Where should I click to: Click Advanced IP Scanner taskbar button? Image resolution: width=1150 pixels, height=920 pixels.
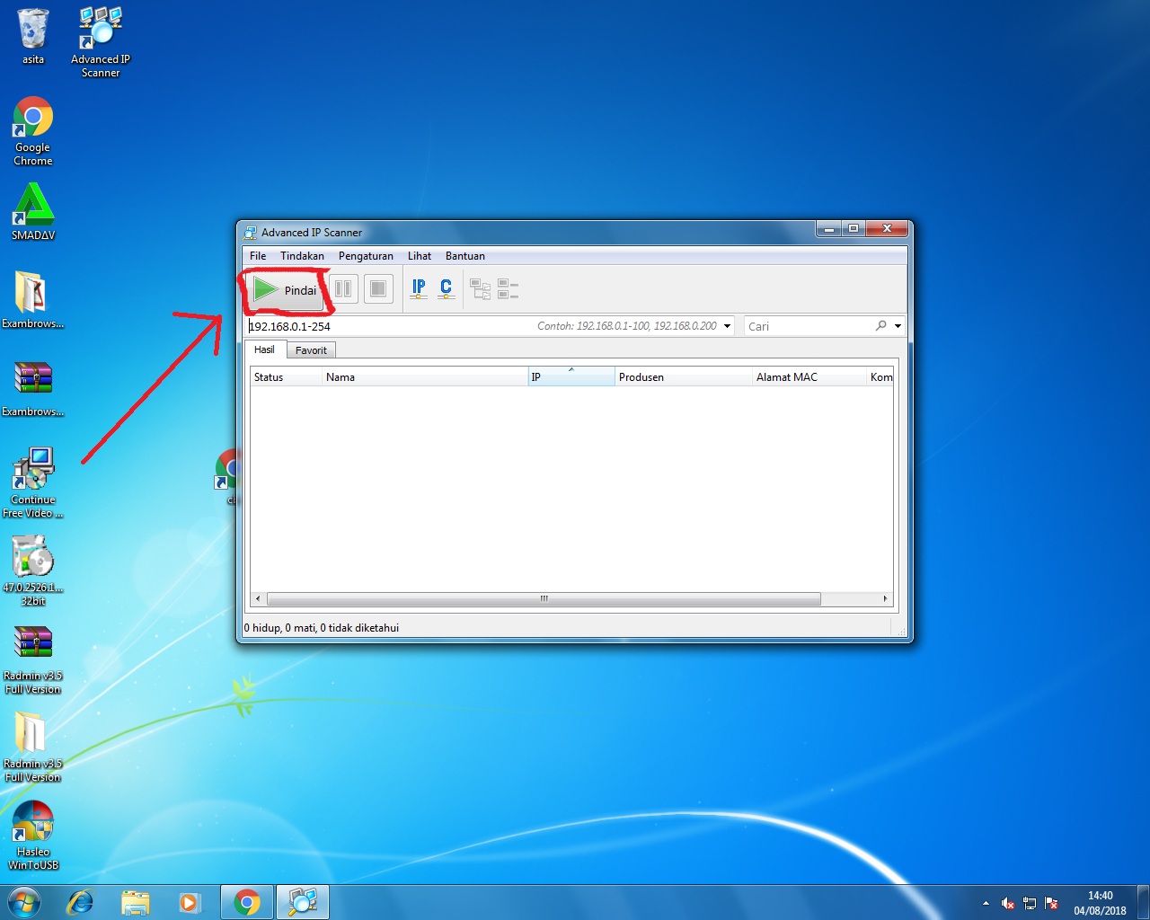(x=303, y=902)
